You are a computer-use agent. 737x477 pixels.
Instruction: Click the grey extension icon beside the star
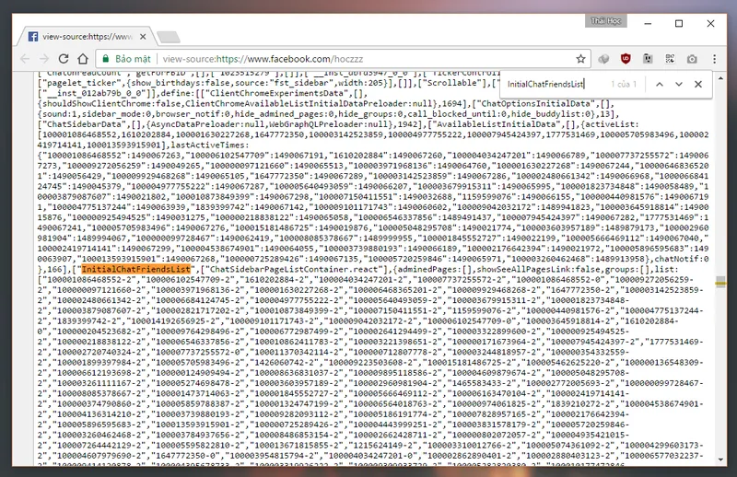click(x=605, y=59)
